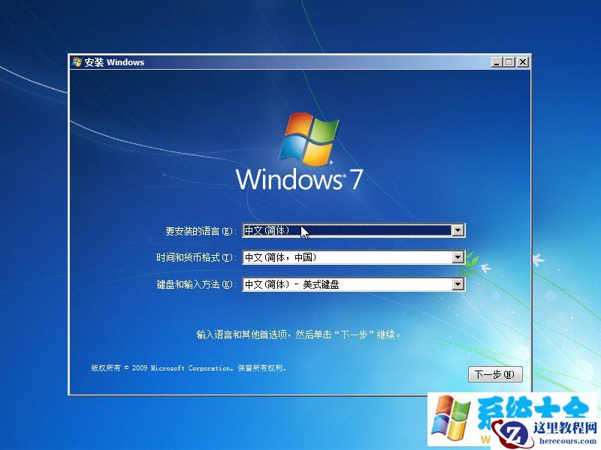Minimize the installer window
601x450 pixels.
coord(496,61)
